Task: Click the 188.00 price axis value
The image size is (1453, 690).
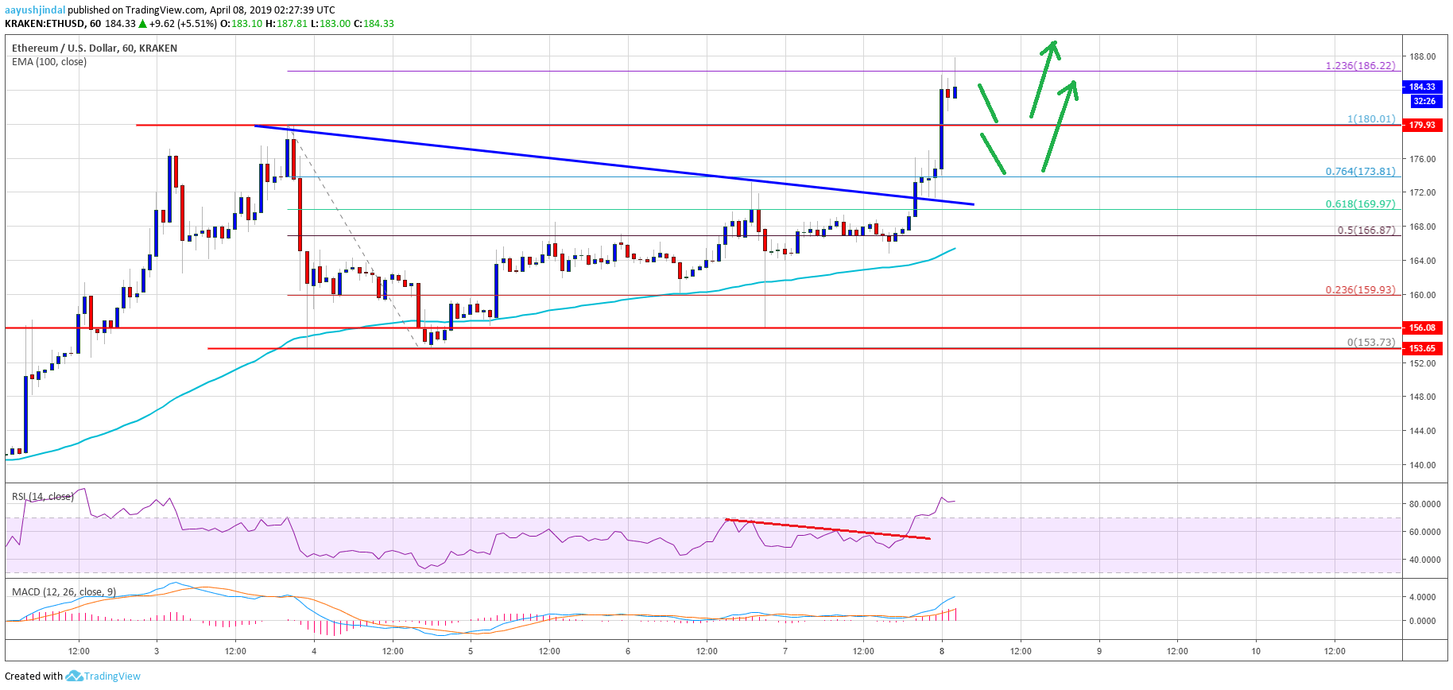Action: (1423, 56)
